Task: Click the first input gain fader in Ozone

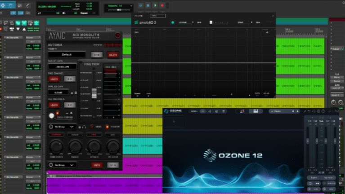Action: click(308, 141)
